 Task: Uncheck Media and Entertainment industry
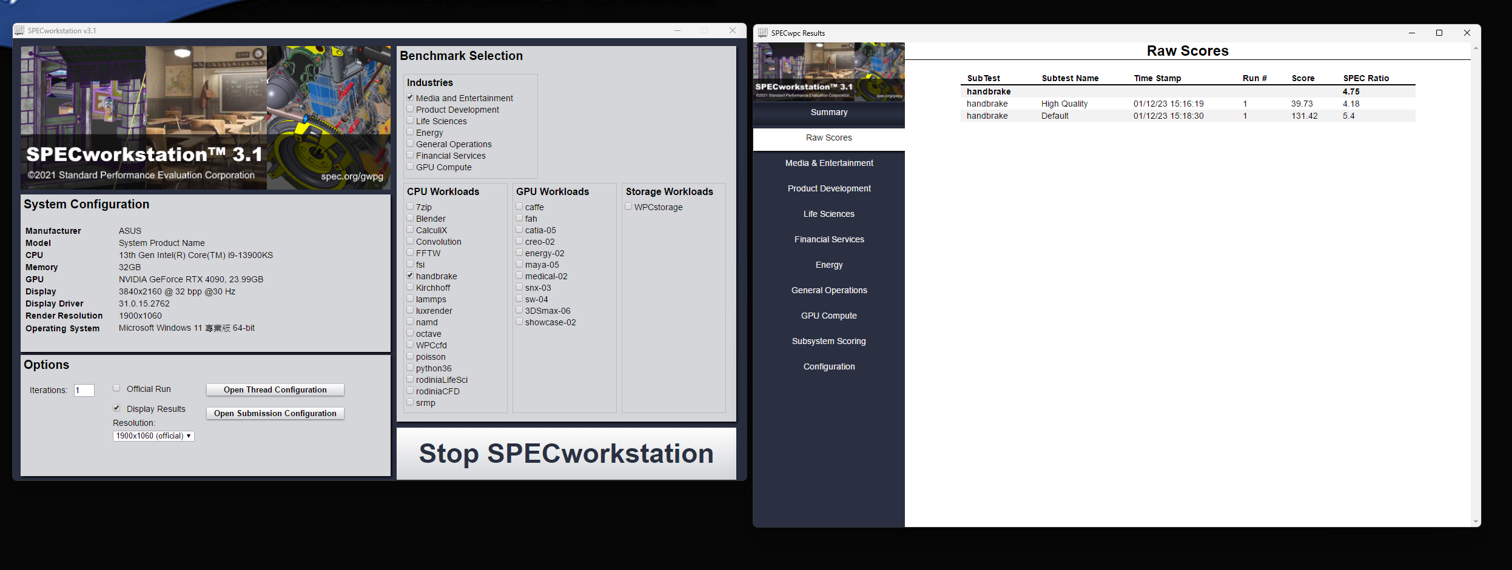pos(410,98)
